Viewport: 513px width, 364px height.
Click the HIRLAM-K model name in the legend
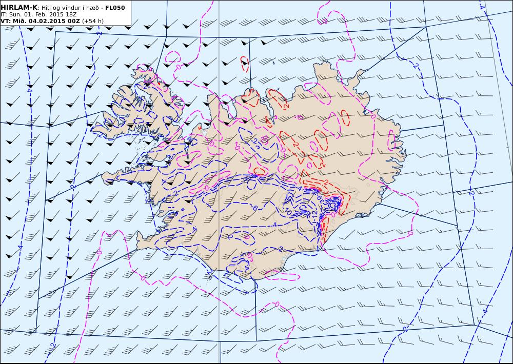click(19, 8)
